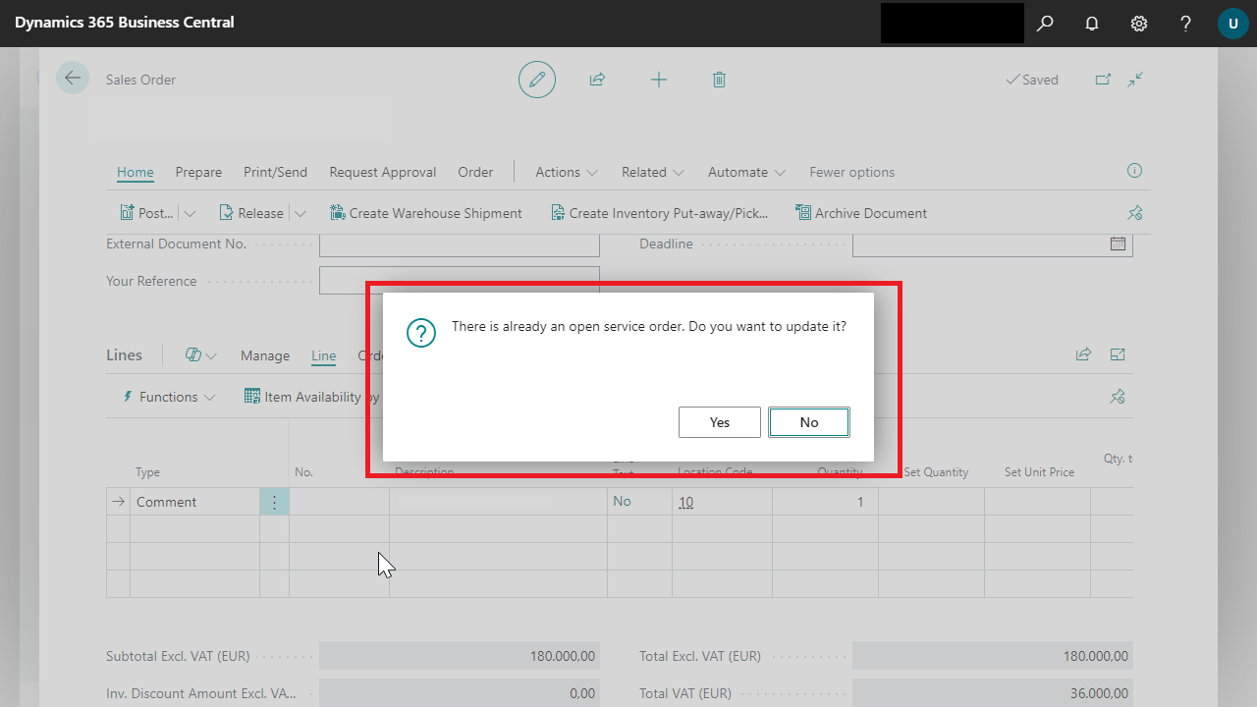Click the edit pencil icon

pos(536,80)
